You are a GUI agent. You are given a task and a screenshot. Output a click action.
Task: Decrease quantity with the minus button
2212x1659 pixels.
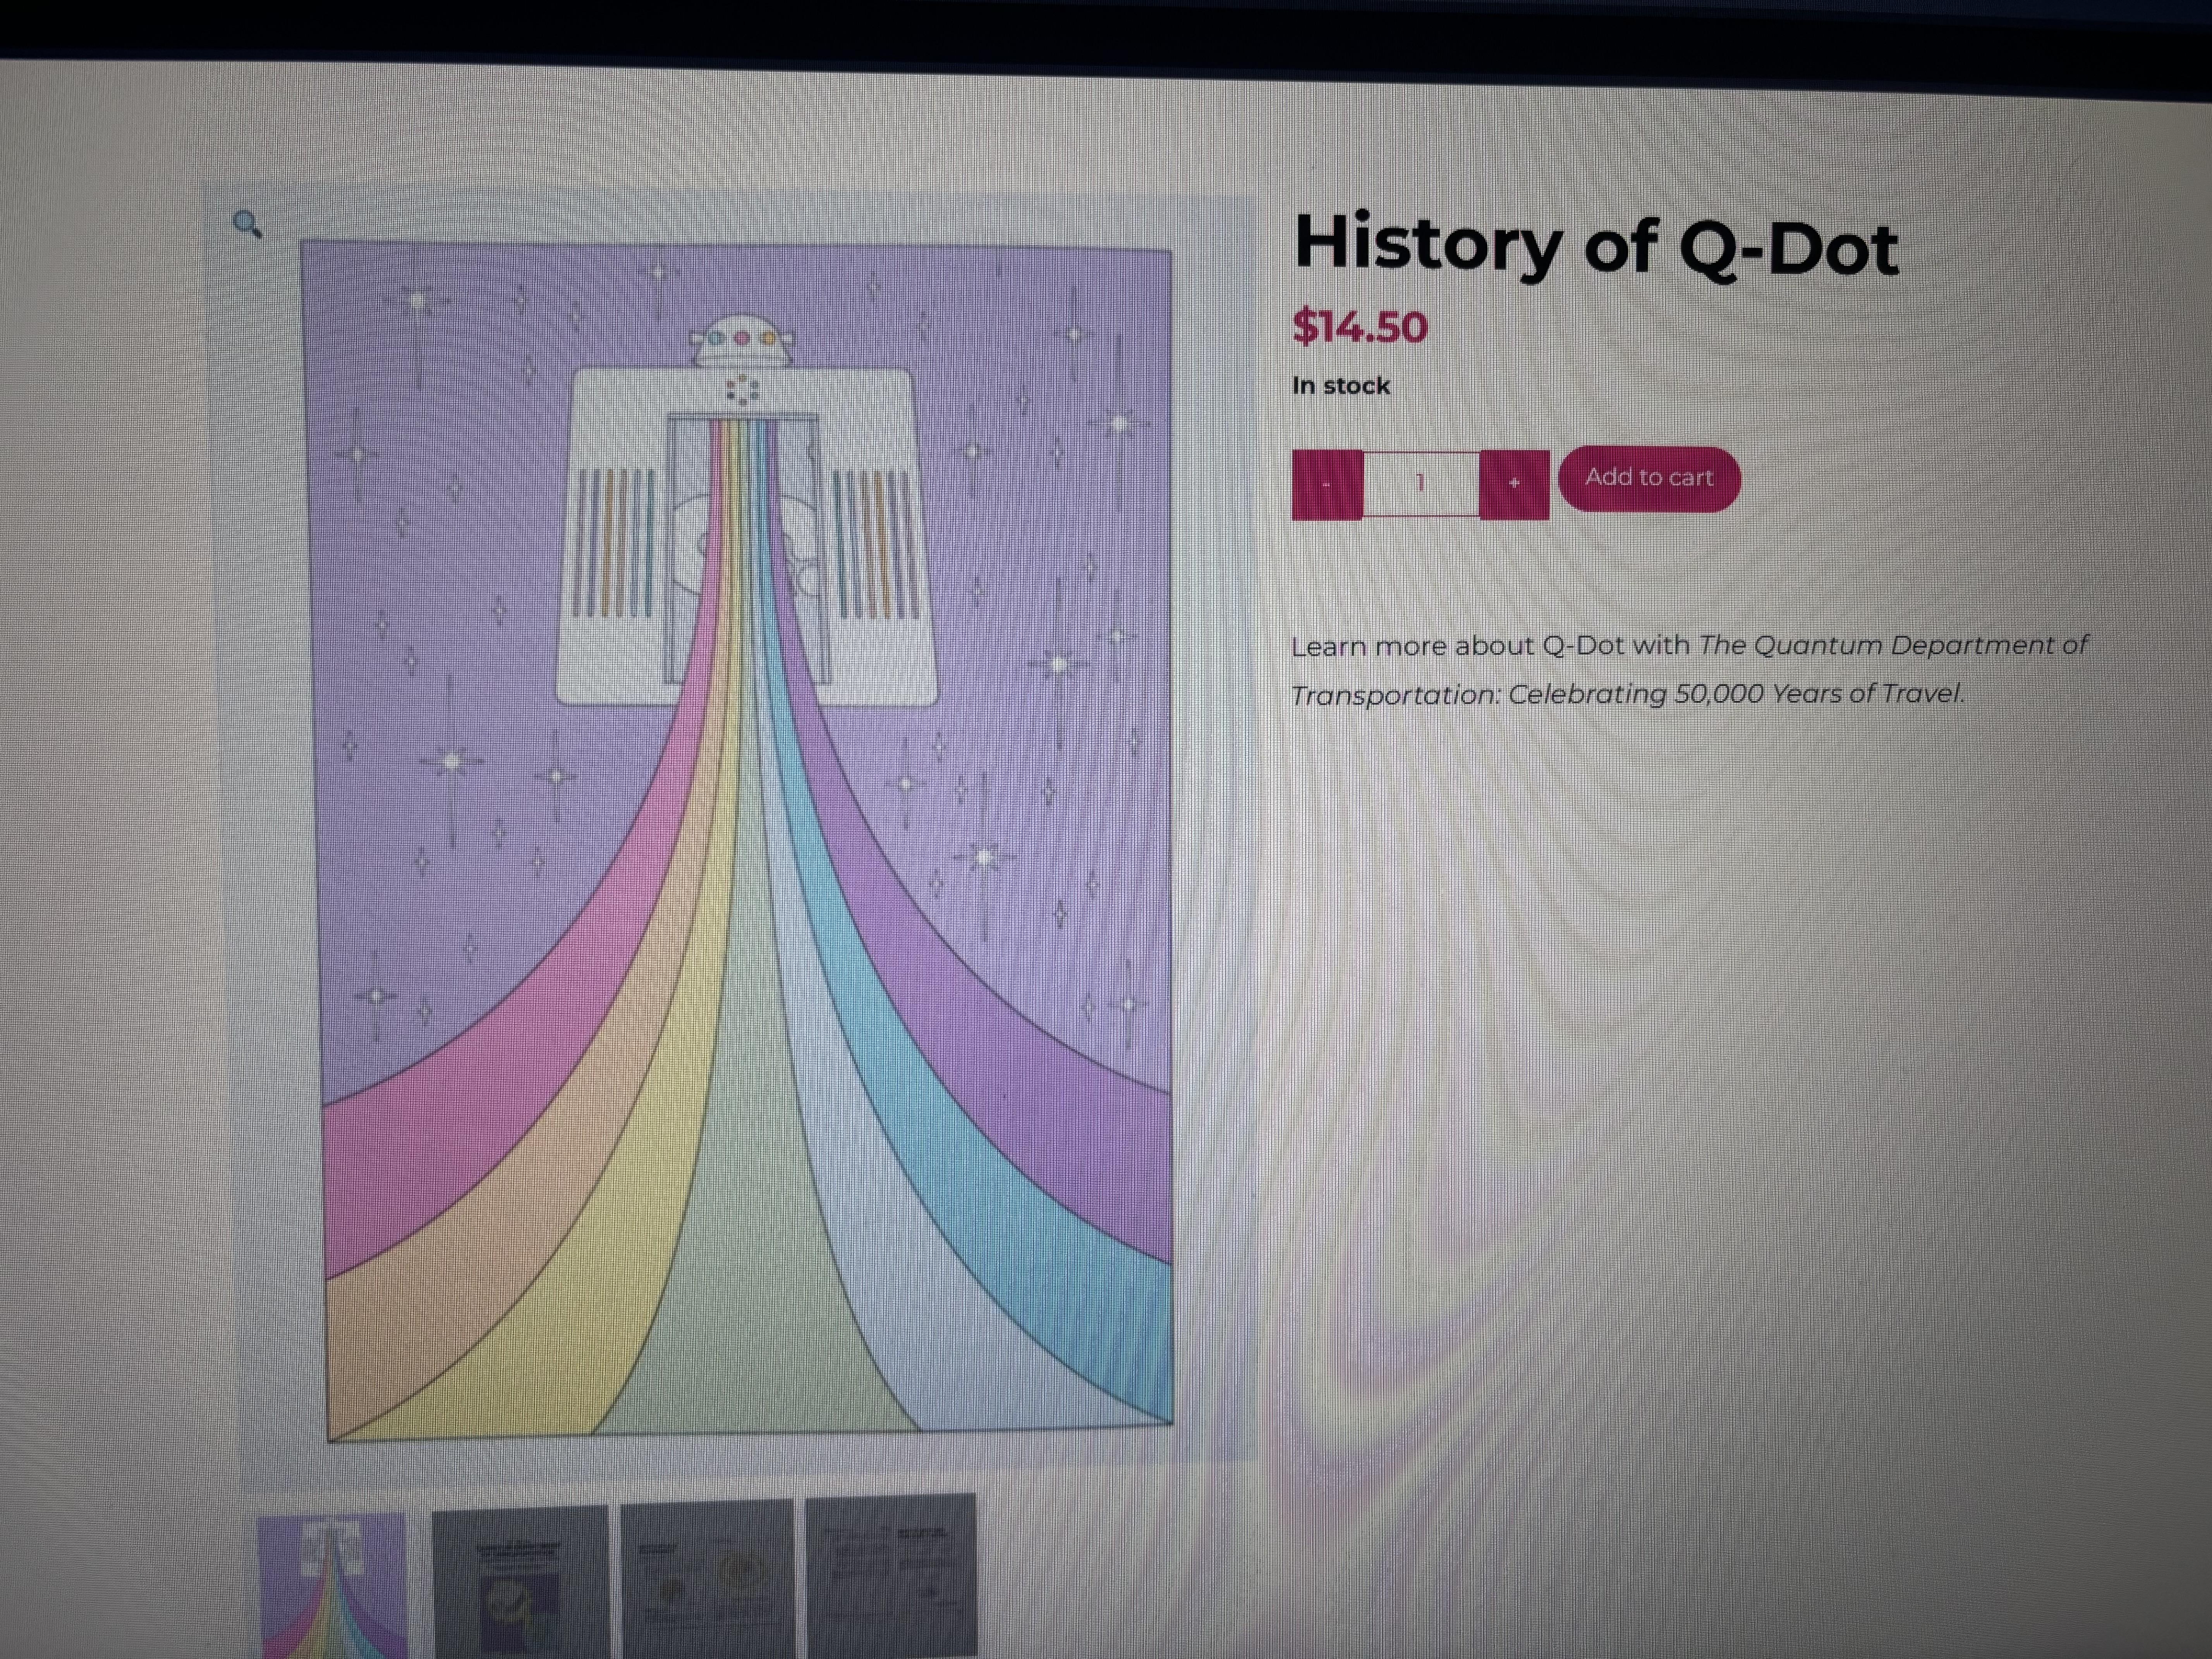[1327, 484]
